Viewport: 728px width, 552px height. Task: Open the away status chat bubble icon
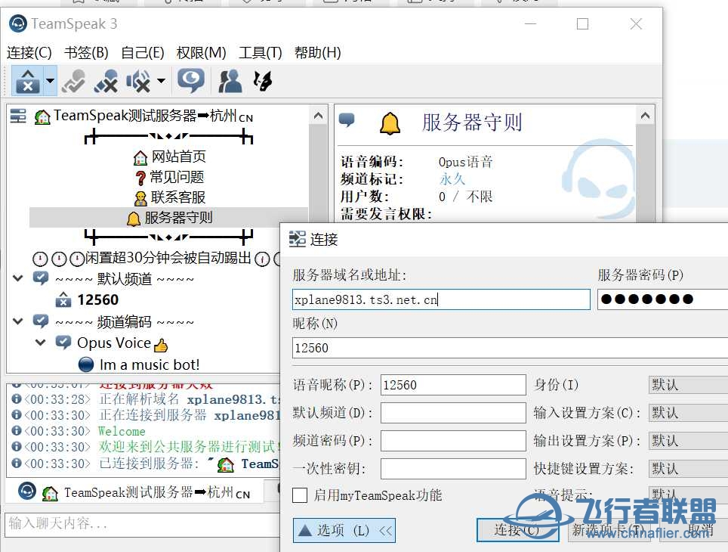pos(190,81)
